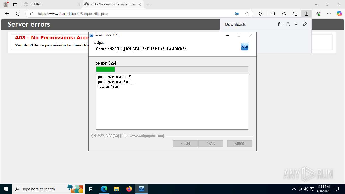The width and height of the screenshot is (345, 194).
Task: Show hidden system tray icons
Action: click(x=294, y=189)
